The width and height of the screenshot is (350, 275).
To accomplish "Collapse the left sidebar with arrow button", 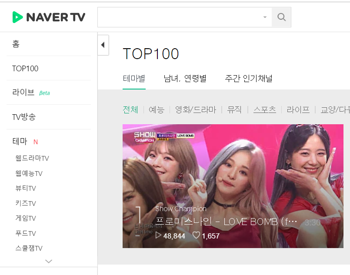I will [x=103, y=45].
